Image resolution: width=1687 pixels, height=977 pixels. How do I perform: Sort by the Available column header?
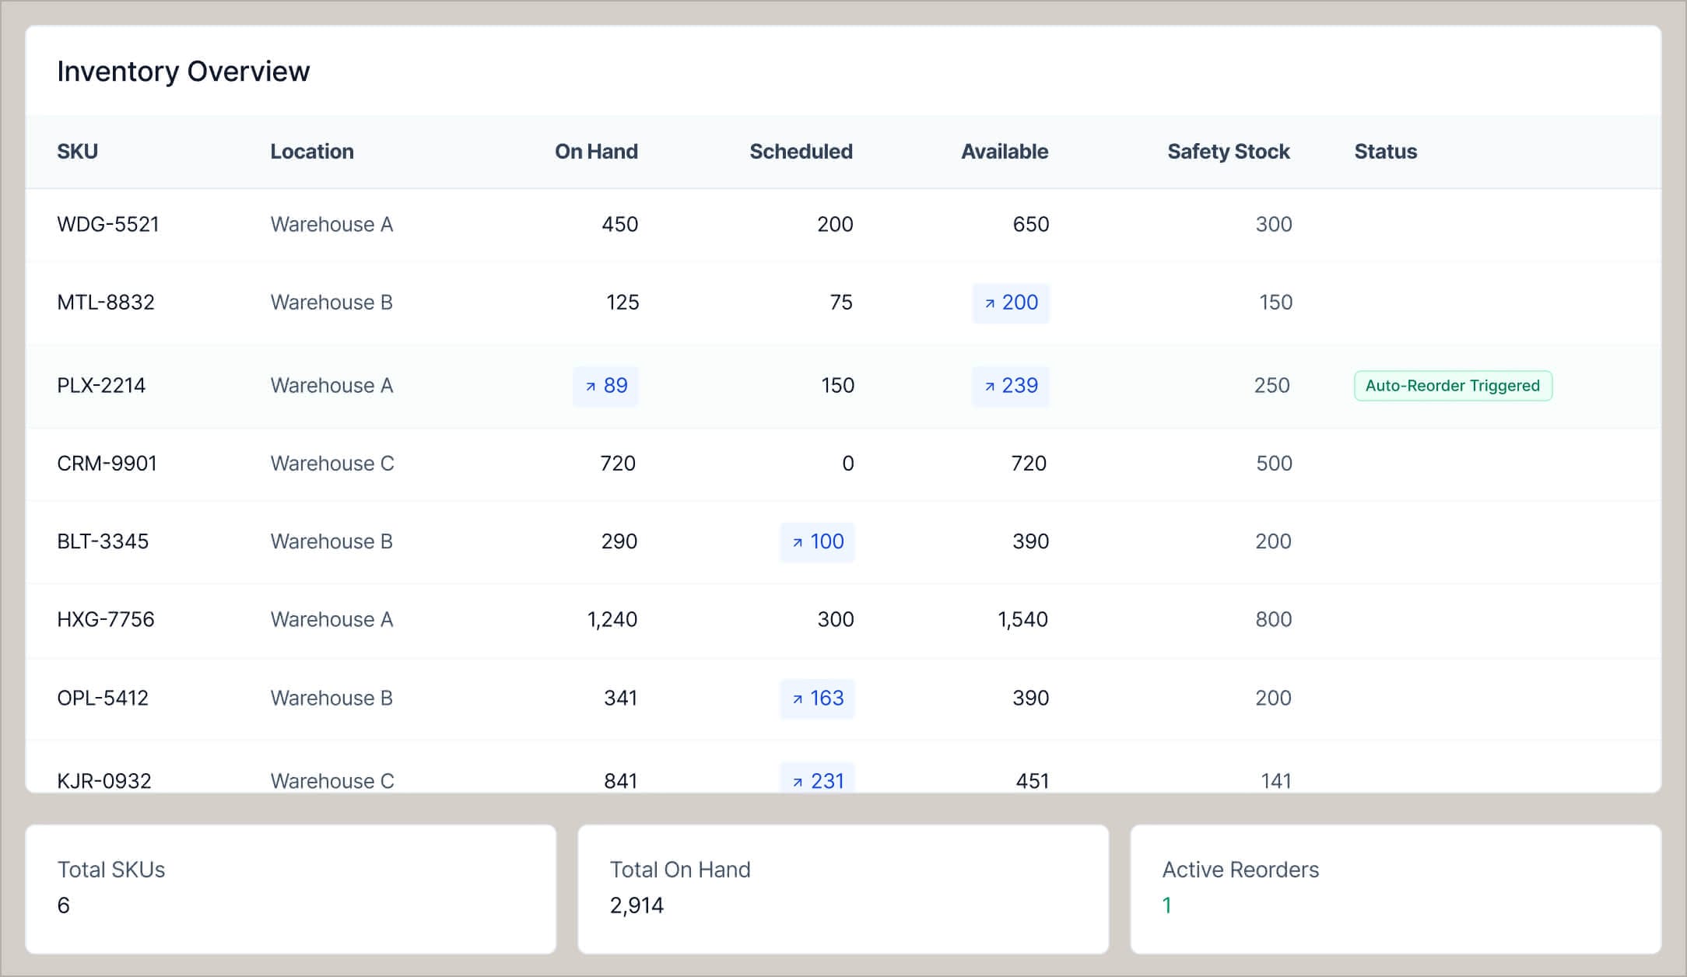1004,152
